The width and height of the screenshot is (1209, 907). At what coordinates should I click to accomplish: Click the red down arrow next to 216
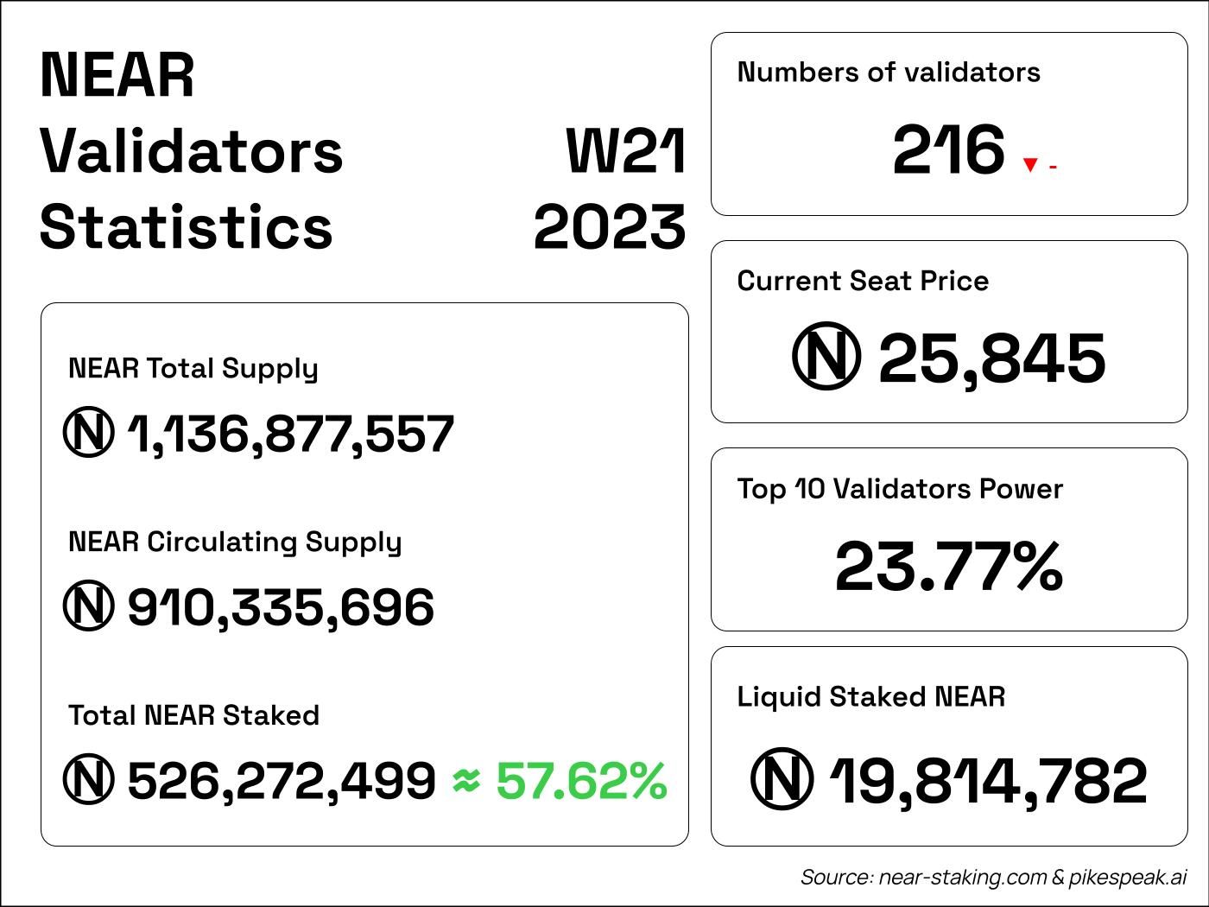point(1029,165)
